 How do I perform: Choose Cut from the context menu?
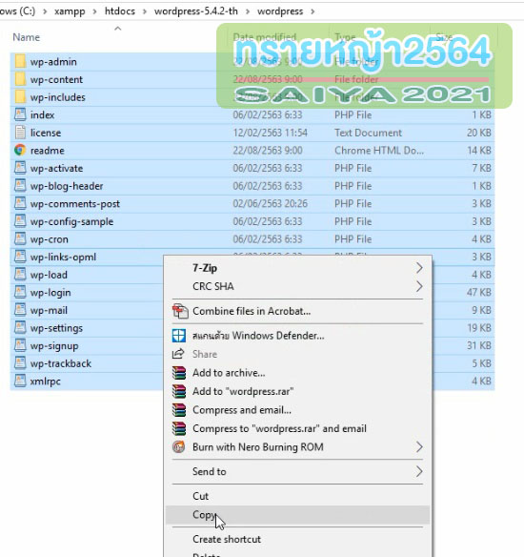pos(297,496)
